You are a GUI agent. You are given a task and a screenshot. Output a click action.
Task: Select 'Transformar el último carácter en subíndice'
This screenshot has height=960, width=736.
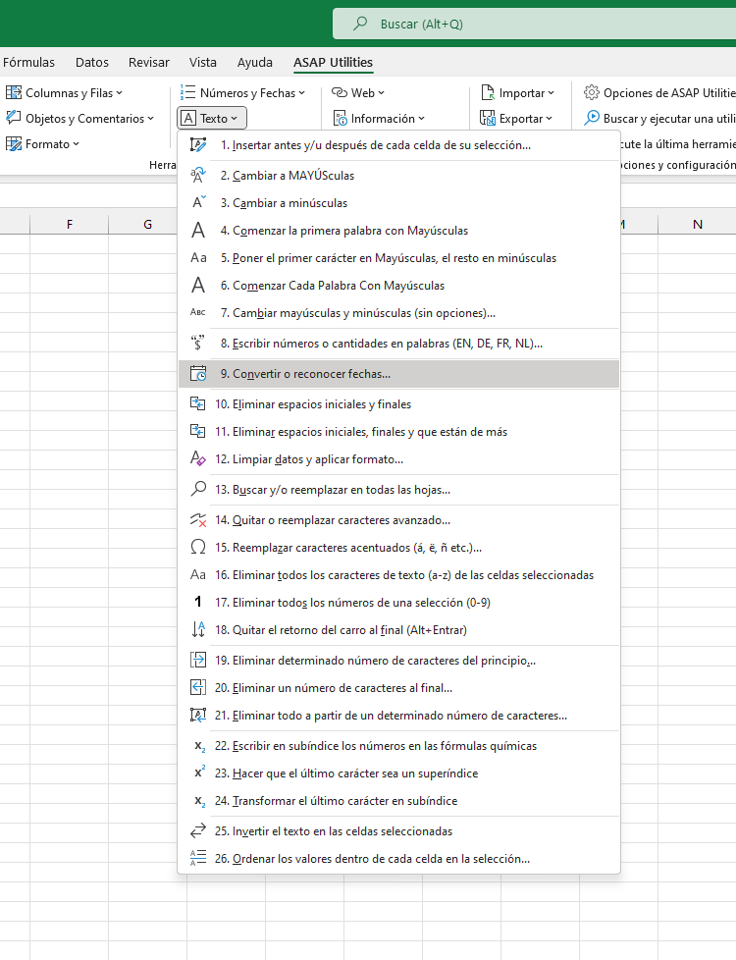[398, 801]
